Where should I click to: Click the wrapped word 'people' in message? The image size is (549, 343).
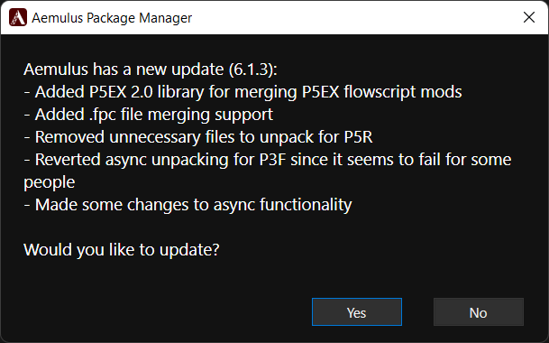[x=50, y=182]
